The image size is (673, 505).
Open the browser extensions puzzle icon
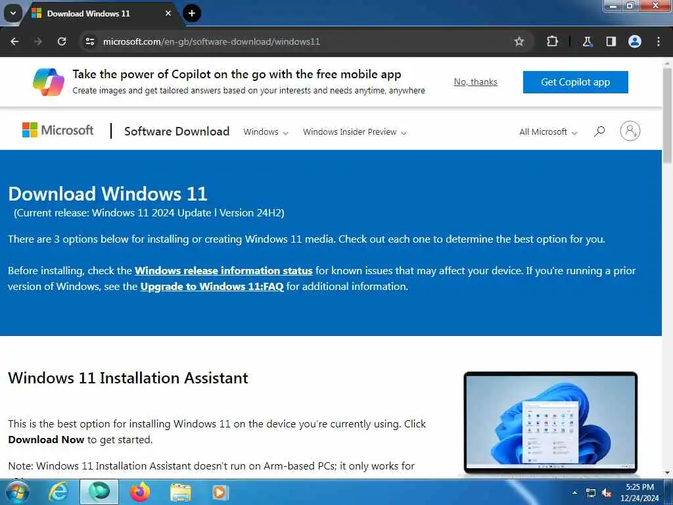pos(552,41)
